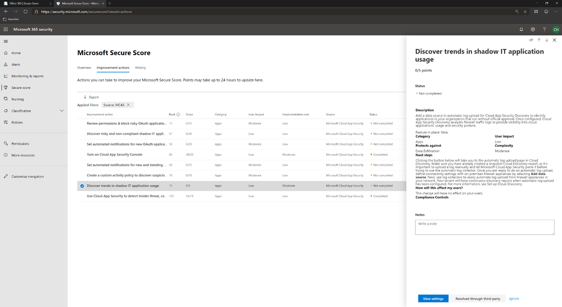The image size is (562, 307).
Task: Sort by Implementation cost column header
Action: click(x=295, y=115)
